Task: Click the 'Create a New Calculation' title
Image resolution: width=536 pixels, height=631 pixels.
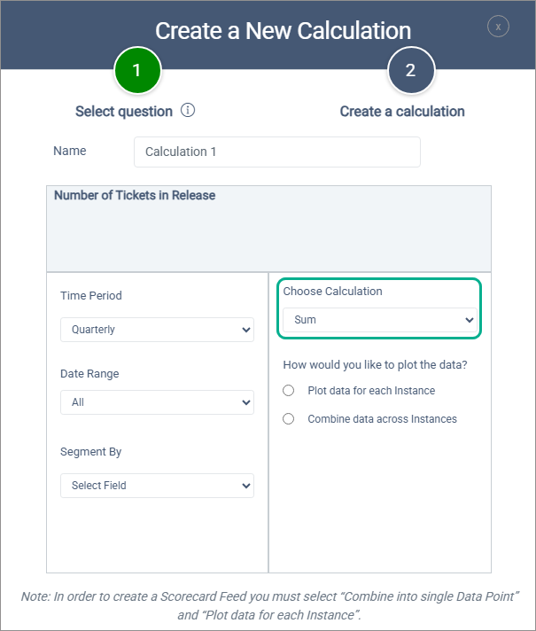Action: [283, 31]
